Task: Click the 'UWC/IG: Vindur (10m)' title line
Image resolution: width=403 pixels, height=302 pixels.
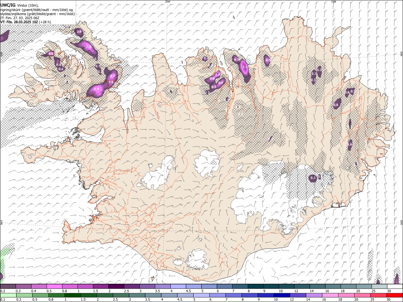Action: [20, 5]
